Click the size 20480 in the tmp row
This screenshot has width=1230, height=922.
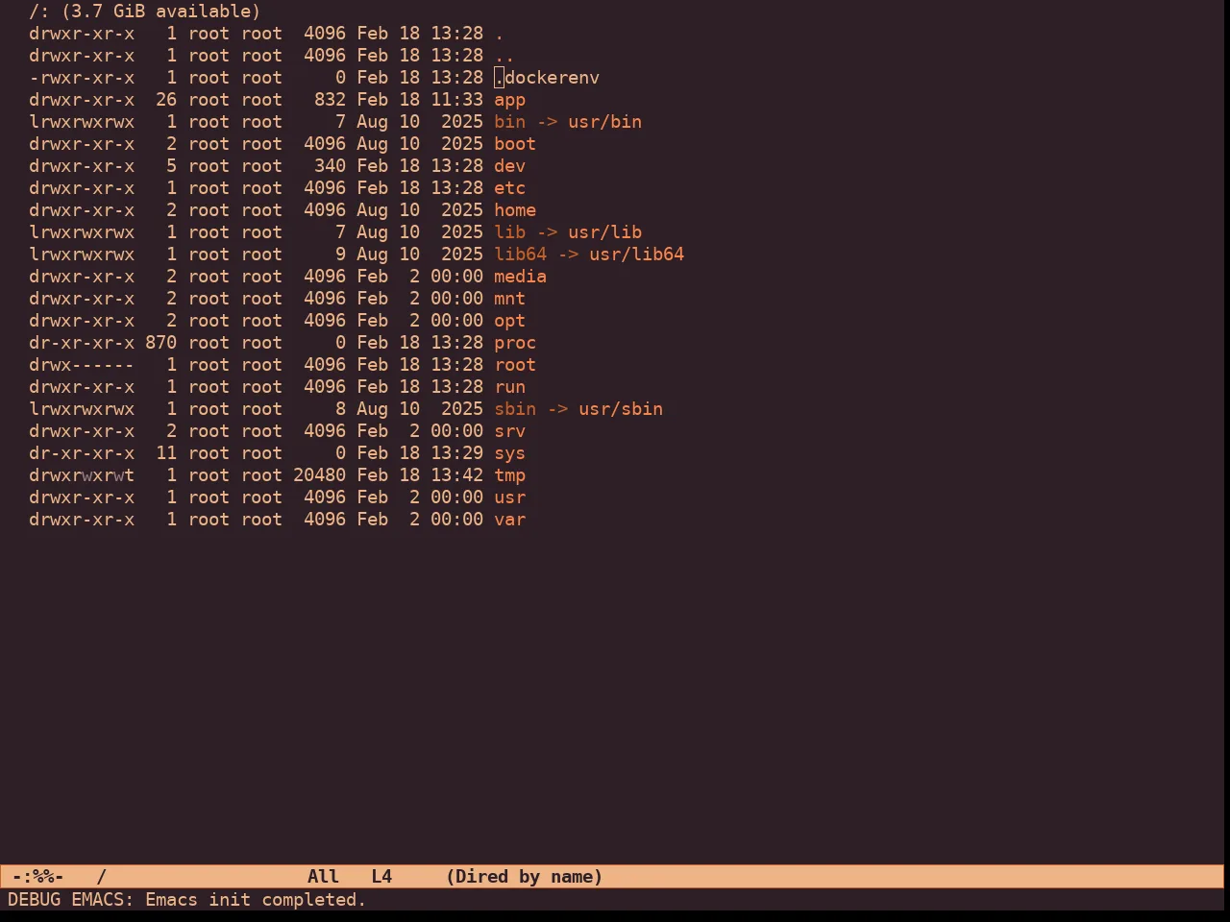coord(319,475)
